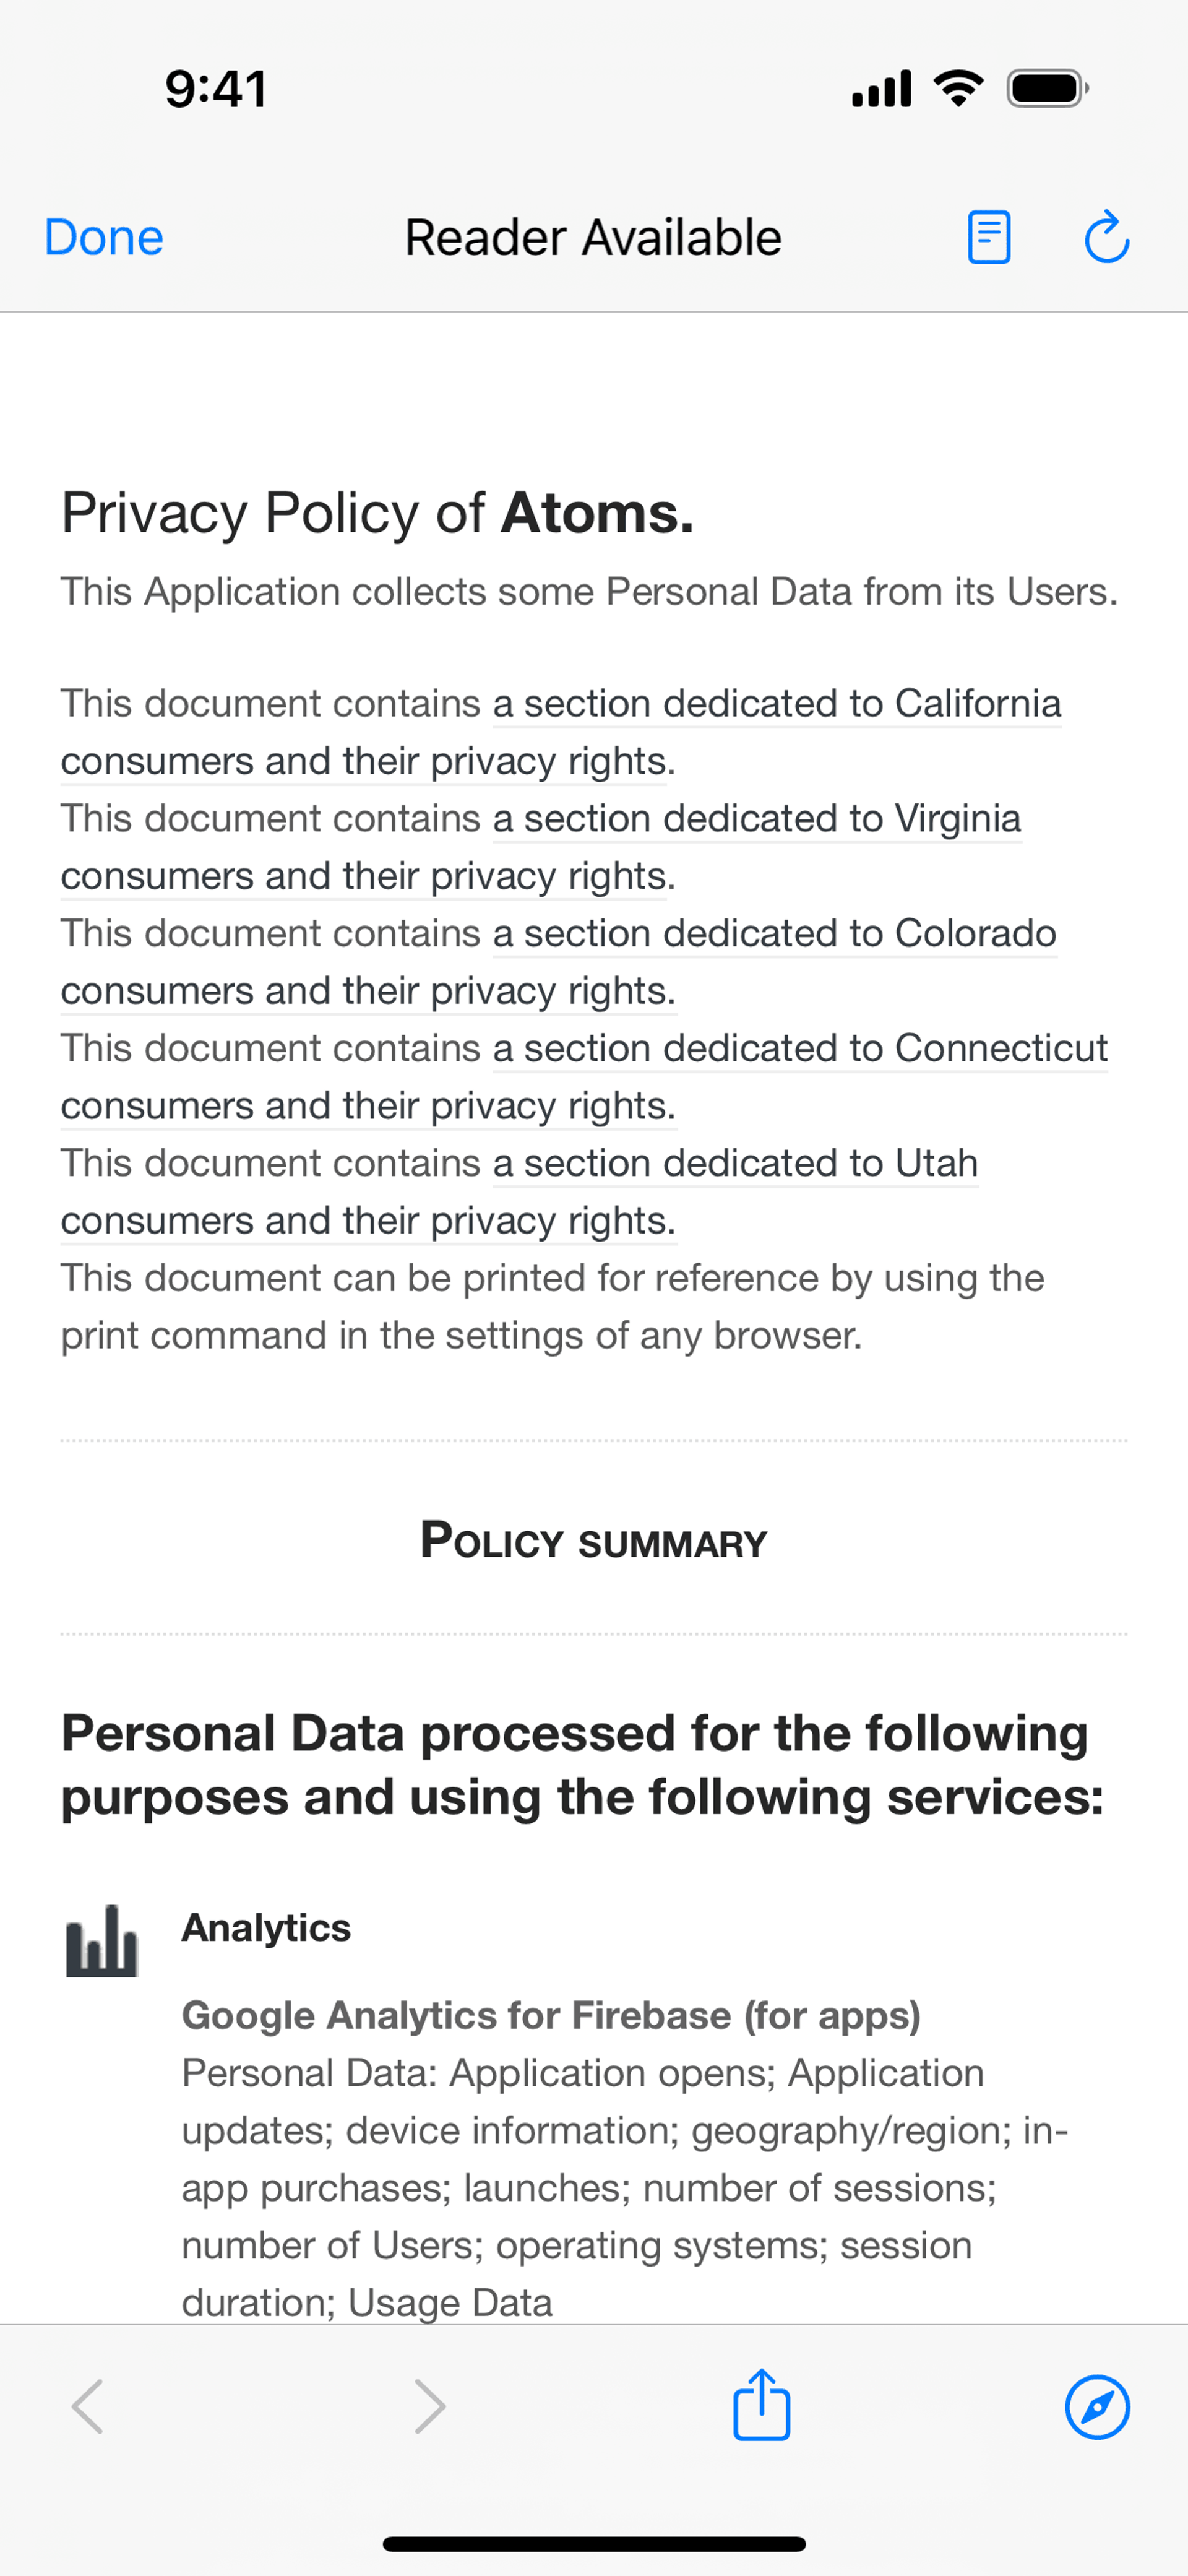
Task: Tap the Done button
Action: (104, 238)
